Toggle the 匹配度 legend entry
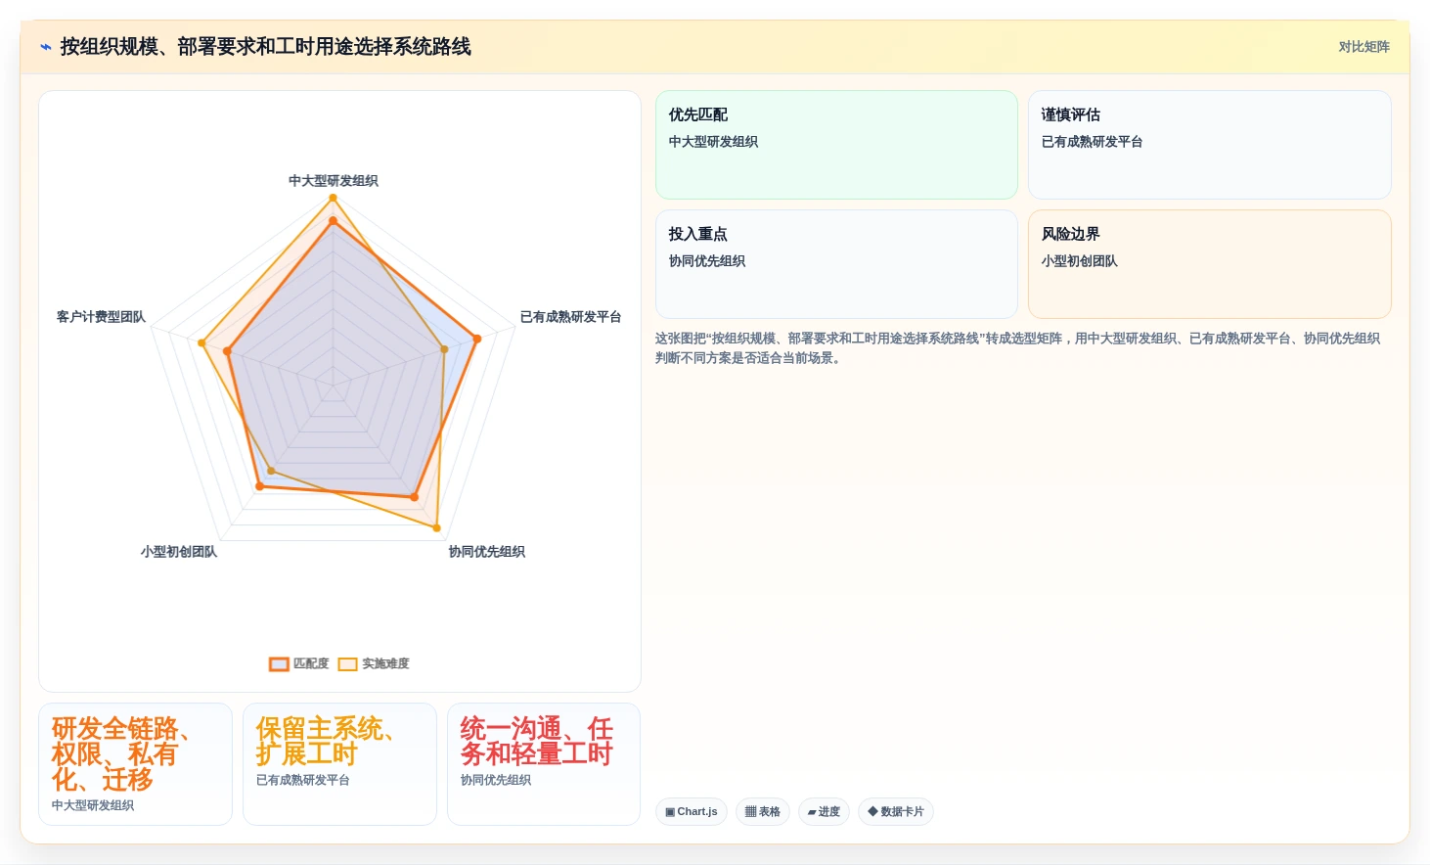 click(x=299, y=663)
